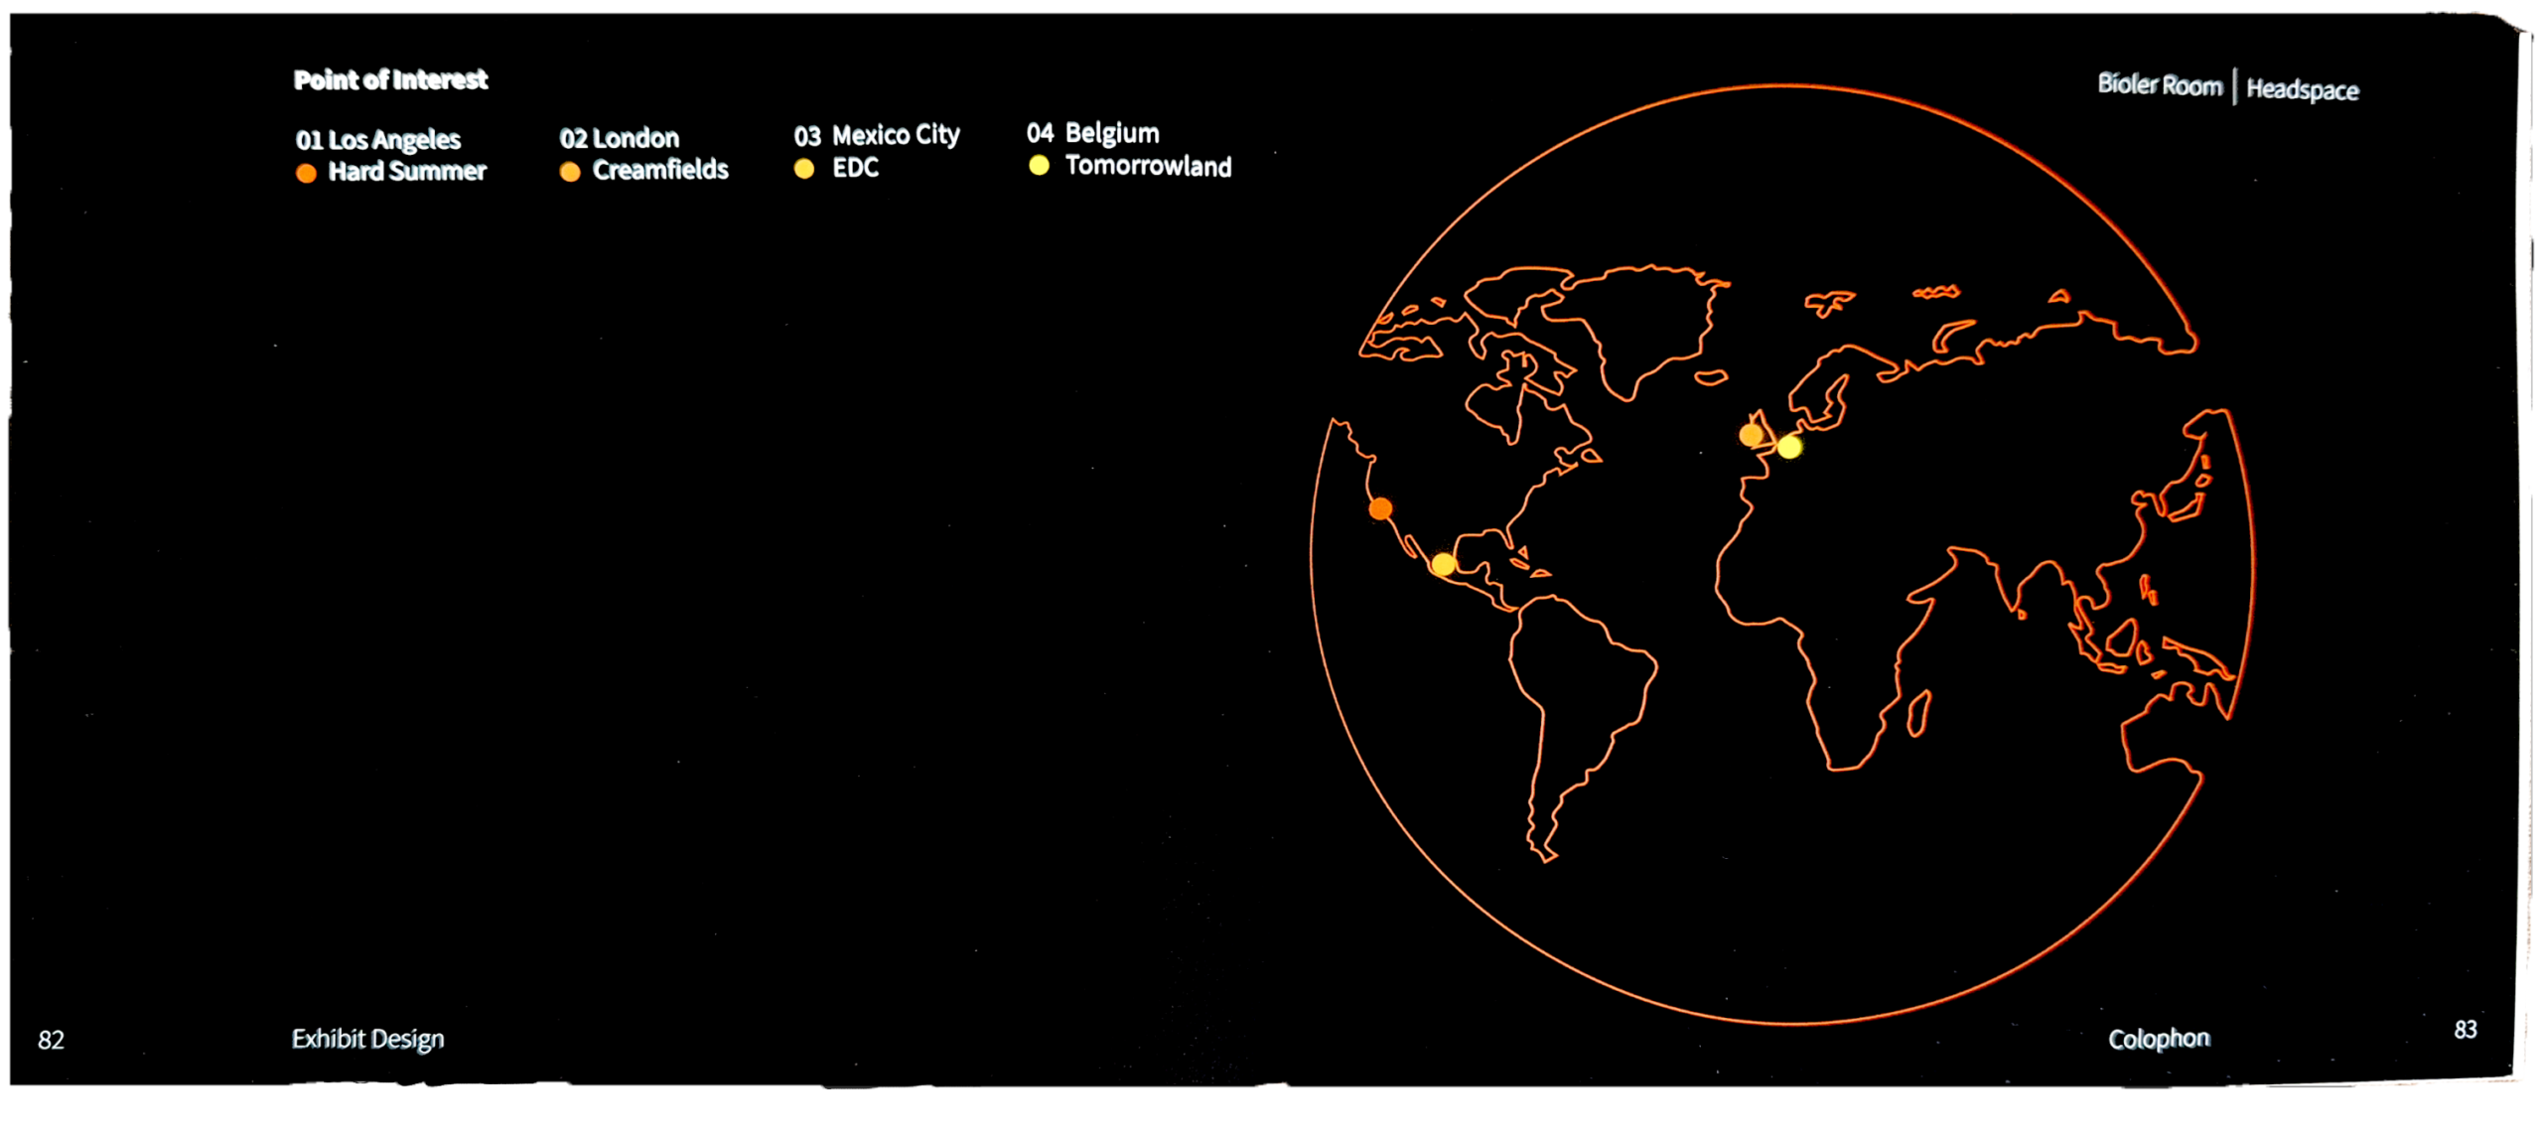Select the 01 Los Angeles label
The width and height of the screenshot is (2542, 1139).
[378, 139]
